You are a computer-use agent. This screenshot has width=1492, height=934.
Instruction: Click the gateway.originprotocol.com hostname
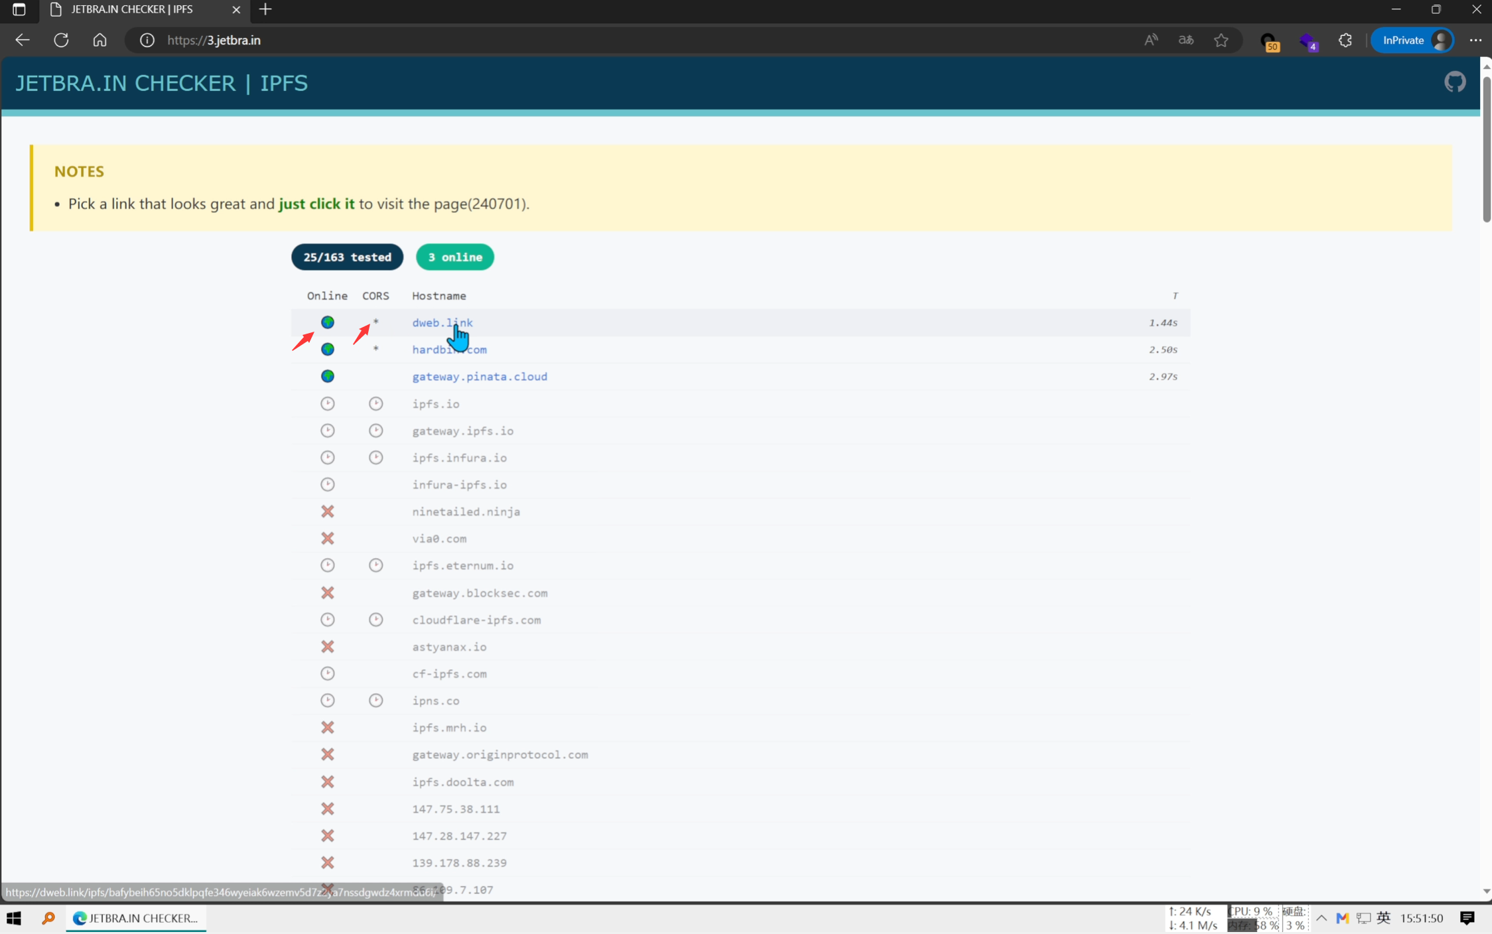(500, 754)
